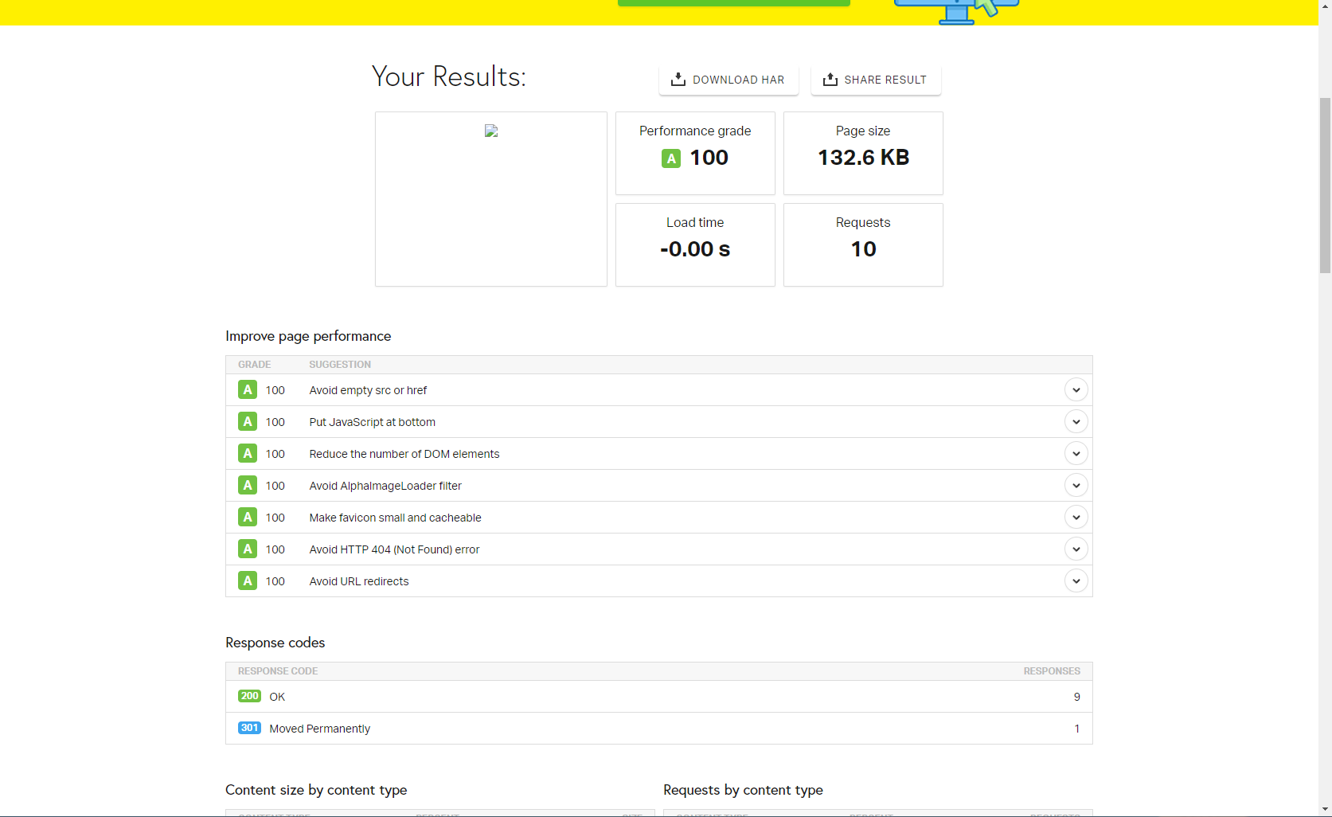Click the green A grade badge in Performance grade
Screen dimensions: 1332x817
pos(671,158)
